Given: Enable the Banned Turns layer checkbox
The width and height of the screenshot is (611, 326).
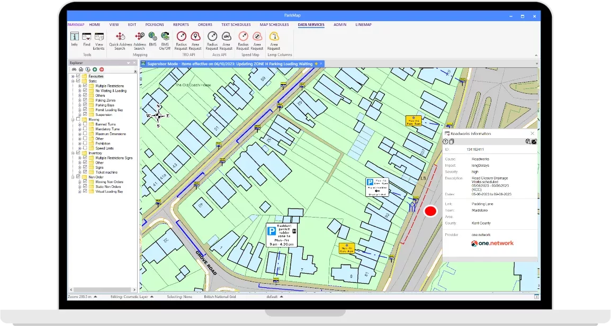Looking at the screenshot, I should [x=85, y=124].
